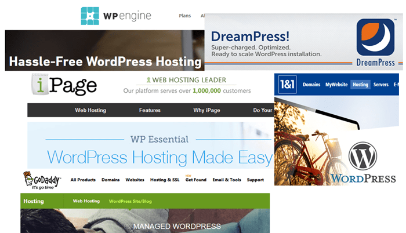Select Web Hosting tab in green bar
This screenshot has width=406, height=233.
(86, 201)
